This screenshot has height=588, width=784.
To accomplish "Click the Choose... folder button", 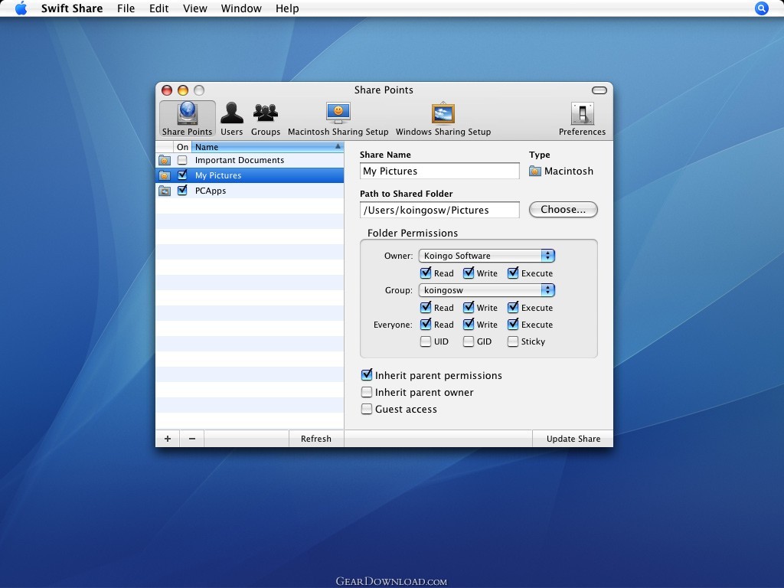I will [563, 210].
